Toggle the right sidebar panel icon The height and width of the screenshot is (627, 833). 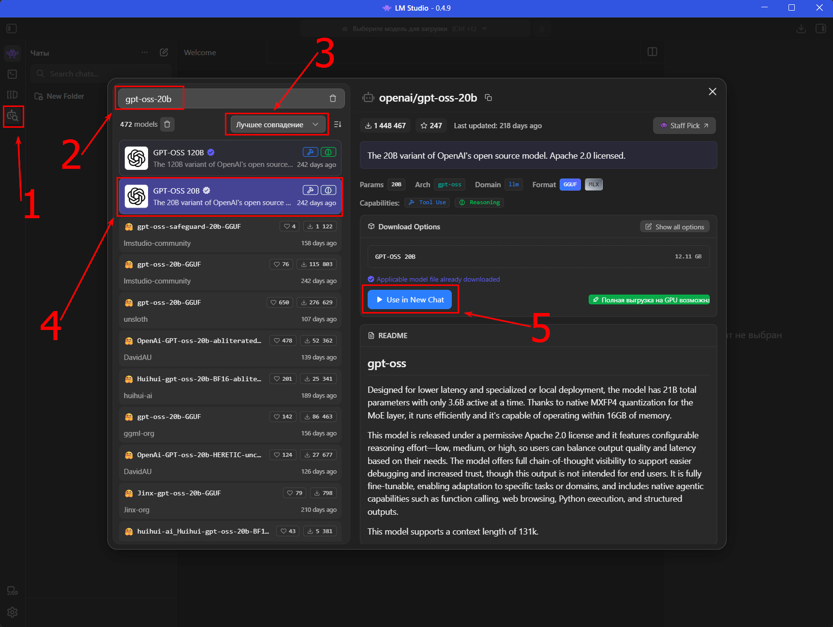821,29
